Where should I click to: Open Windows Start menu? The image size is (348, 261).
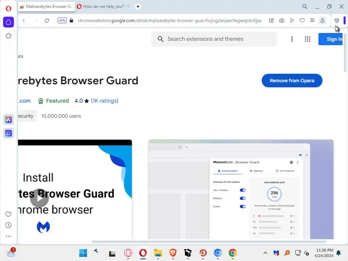[83, 253]
